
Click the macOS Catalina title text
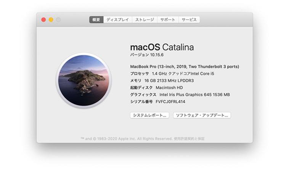(162, 47)
